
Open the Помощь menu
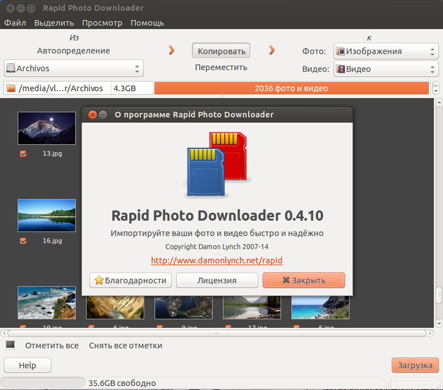pyautogui.click(x=147, y=23)
